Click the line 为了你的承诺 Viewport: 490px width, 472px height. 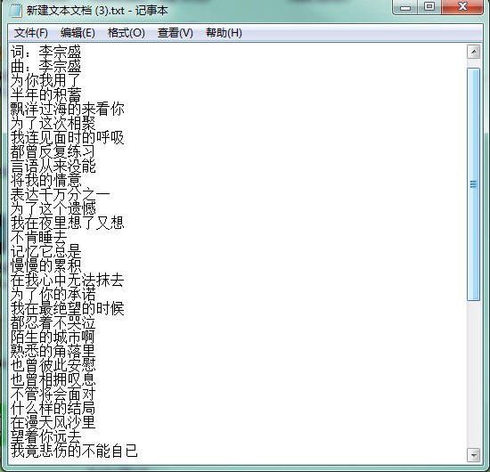(53, 295)
